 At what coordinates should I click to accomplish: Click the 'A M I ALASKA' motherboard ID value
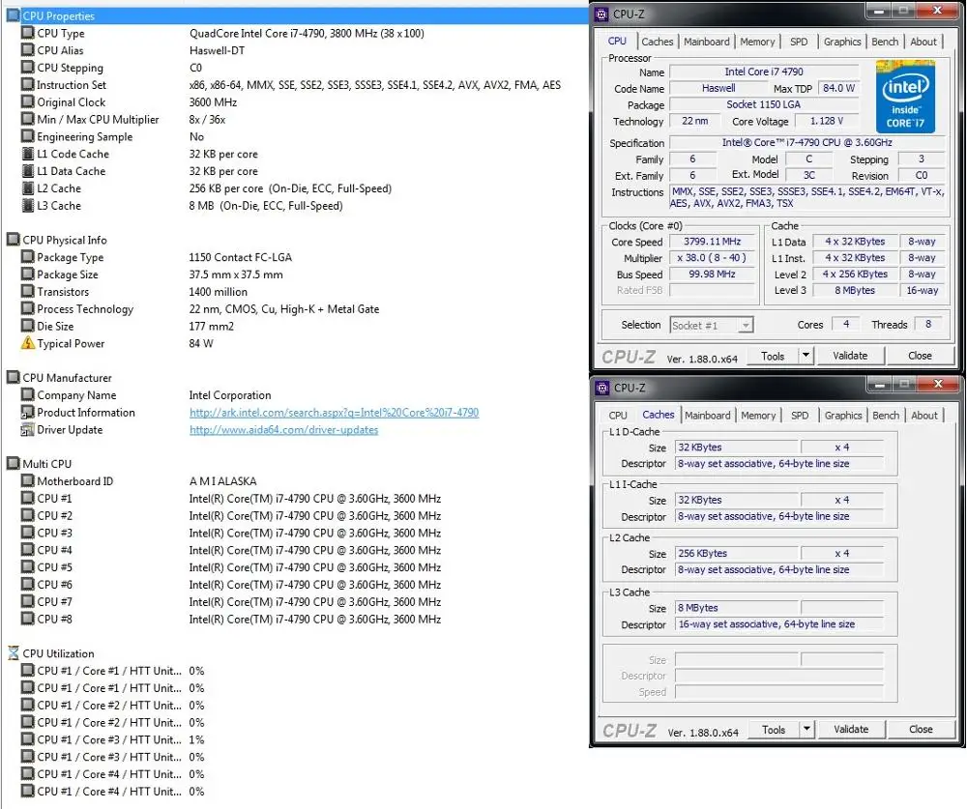[223, 481]
